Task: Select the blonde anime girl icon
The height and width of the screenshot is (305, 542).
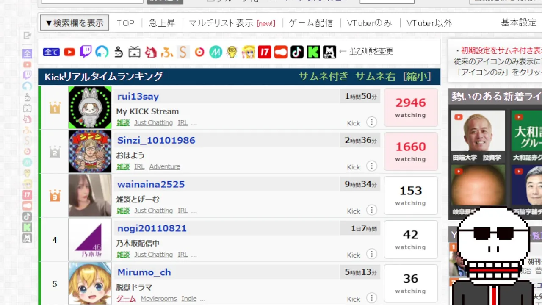Action: pyautogui.click(x=249, y=52)
